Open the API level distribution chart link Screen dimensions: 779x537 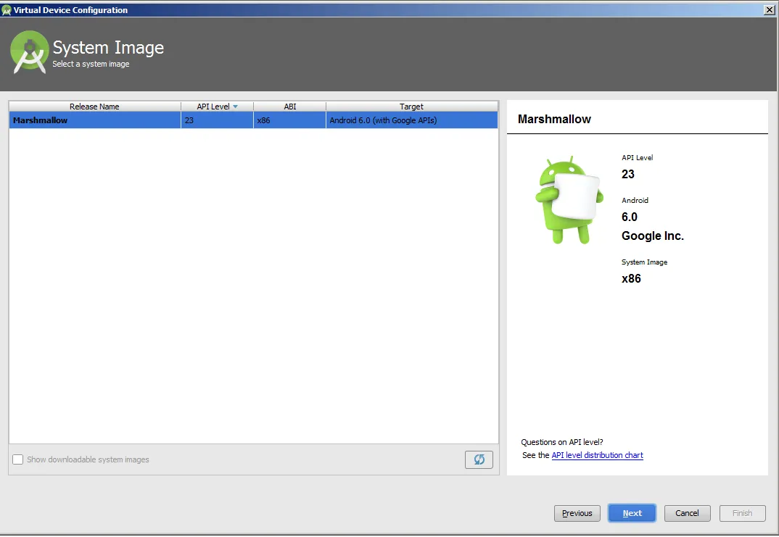pos(597,455)
